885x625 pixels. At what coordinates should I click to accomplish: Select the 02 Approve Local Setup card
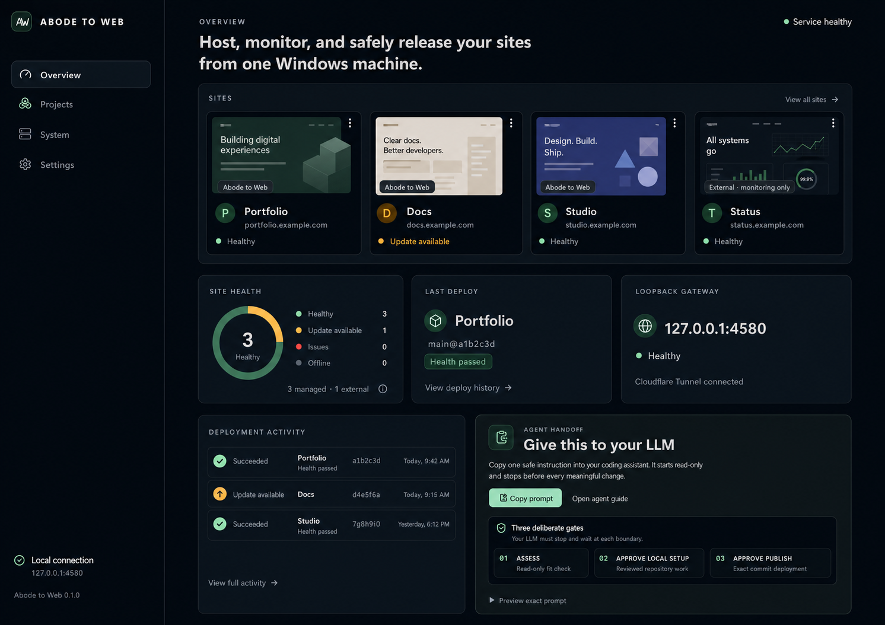pyautogui.click(x=649, y=563)
